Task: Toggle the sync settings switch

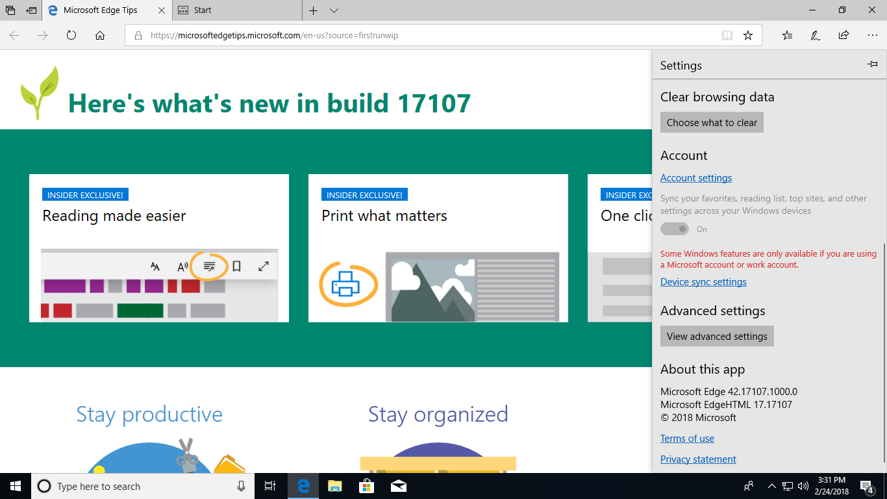Action: point(675,229)
